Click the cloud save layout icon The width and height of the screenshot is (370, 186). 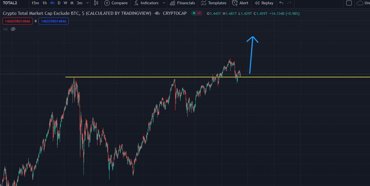360,3
